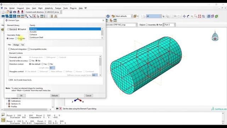Select the Box Zoom tool

pos(195,16)
